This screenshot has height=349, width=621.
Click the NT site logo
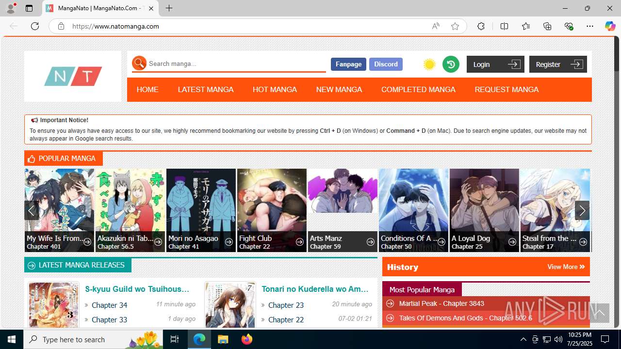[x=73, y=76]
